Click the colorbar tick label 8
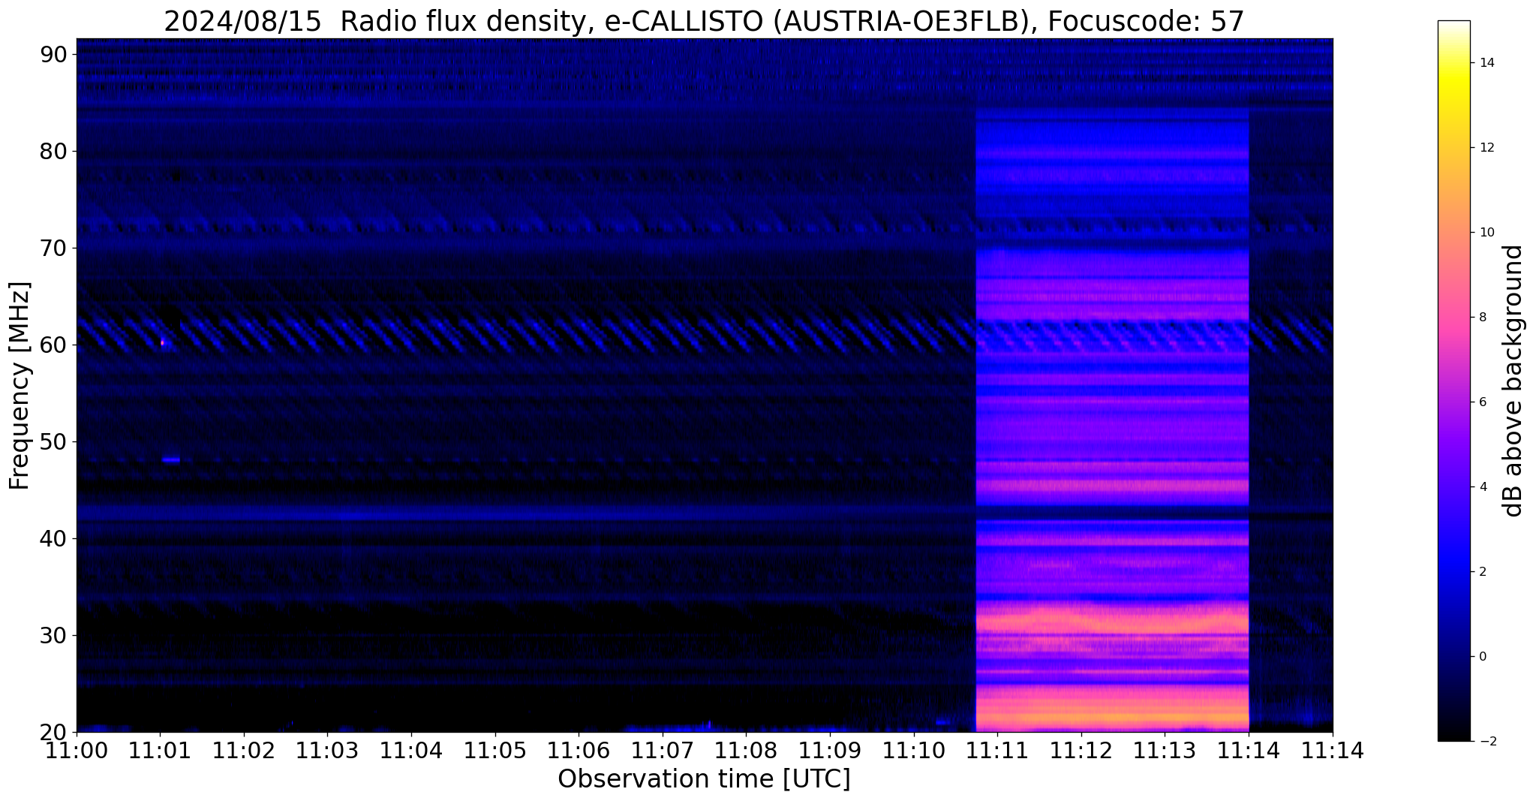Screen dimensions: 1536x801 1482,318
